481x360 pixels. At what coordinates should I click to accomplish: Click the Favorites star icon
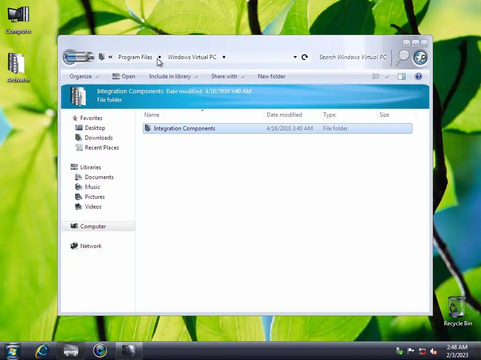75,118
